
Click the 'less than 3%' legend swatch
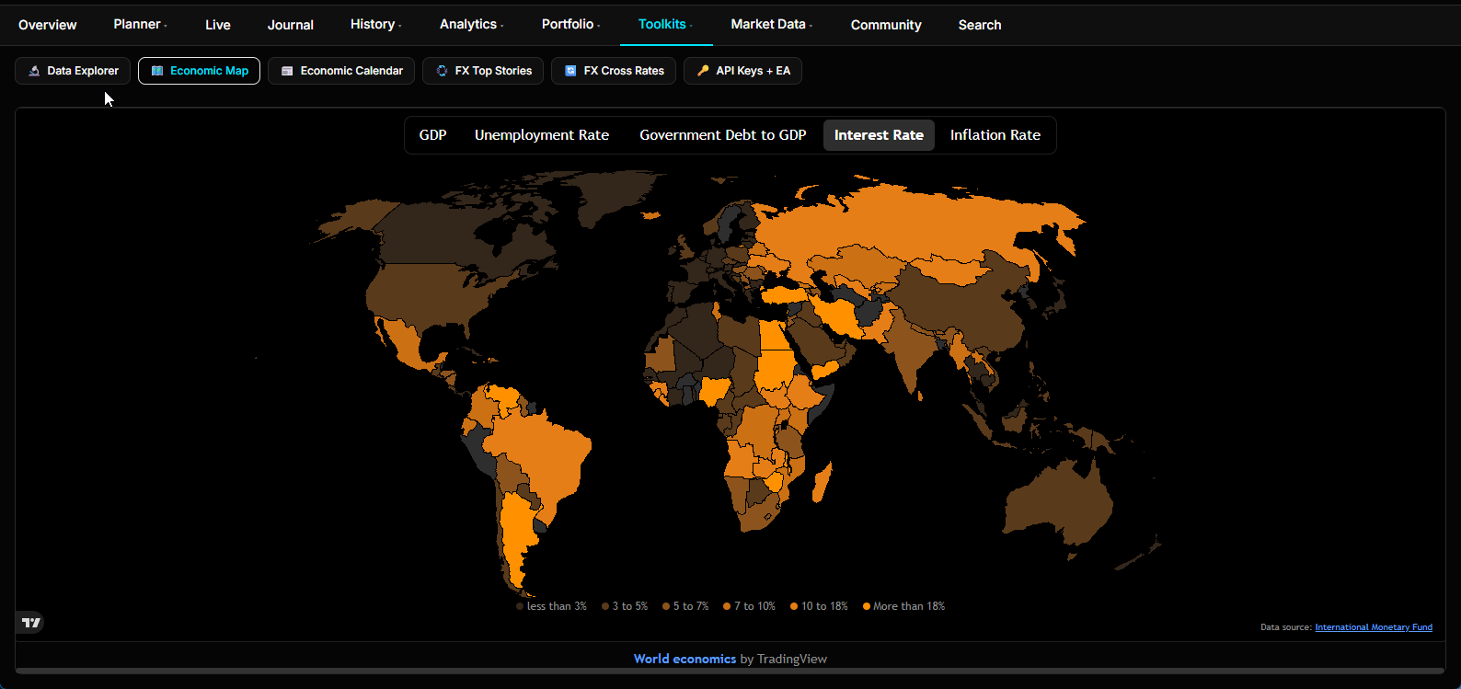[520, 606]
